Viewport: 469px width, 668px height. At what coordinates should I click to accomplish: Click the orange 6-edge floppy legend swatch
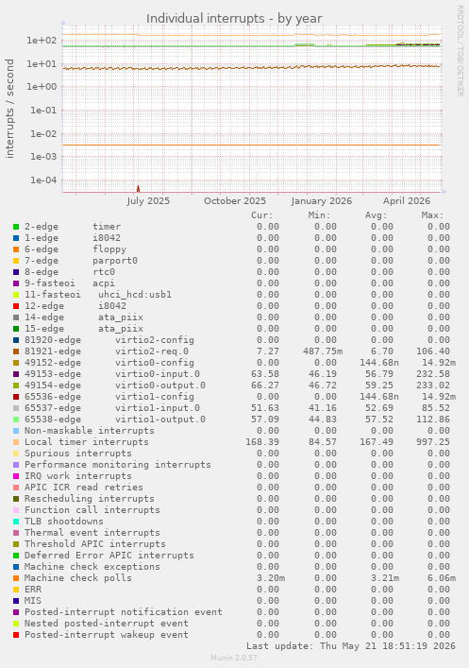(x=16, y=249)
